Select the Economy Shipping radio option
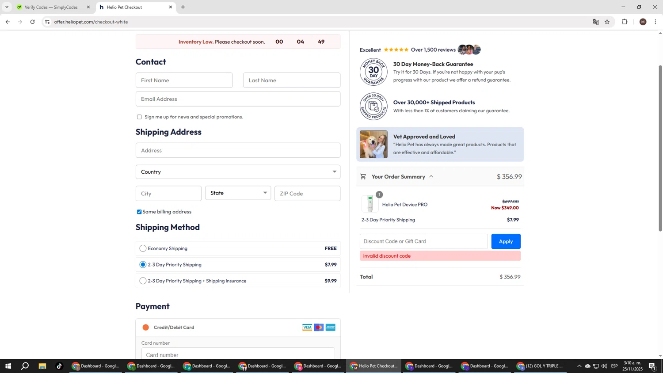Image resolution: width=663 pixels, height=373 pixels. coord(143,248)
